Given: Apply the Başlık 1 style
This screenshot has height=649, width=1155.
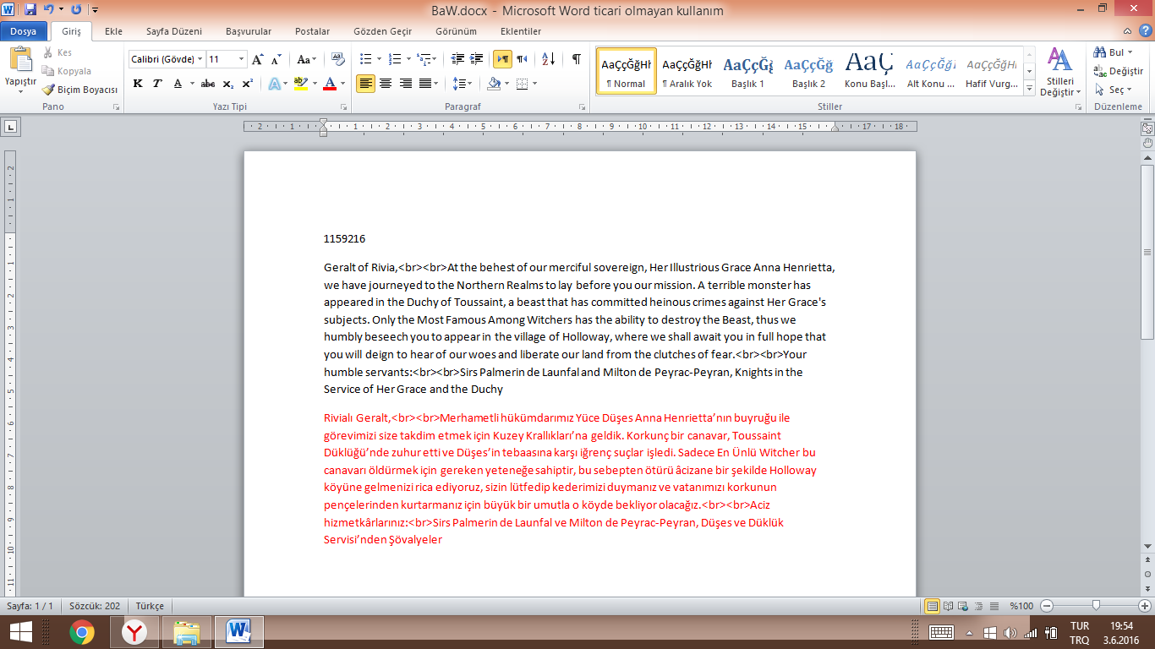Looking at the screenshot, I should [748, 71].
